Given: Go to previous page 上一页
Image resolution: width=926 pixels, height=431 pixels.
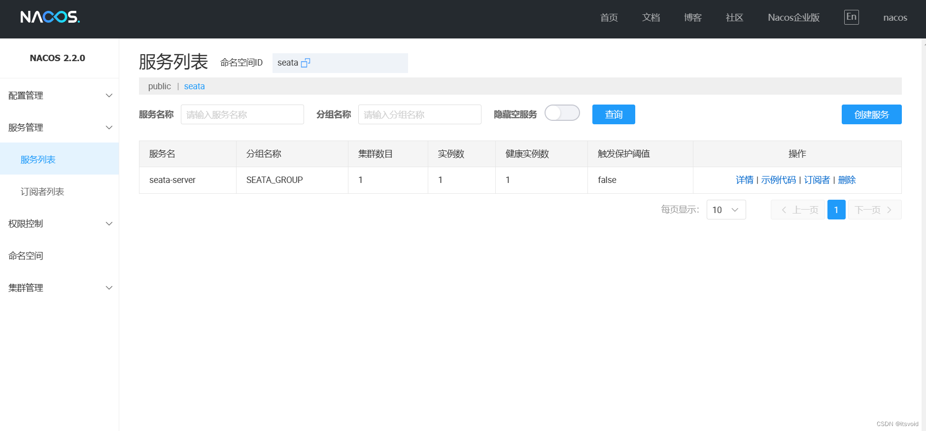Looking at the screenshot, I should click(798, 210).
